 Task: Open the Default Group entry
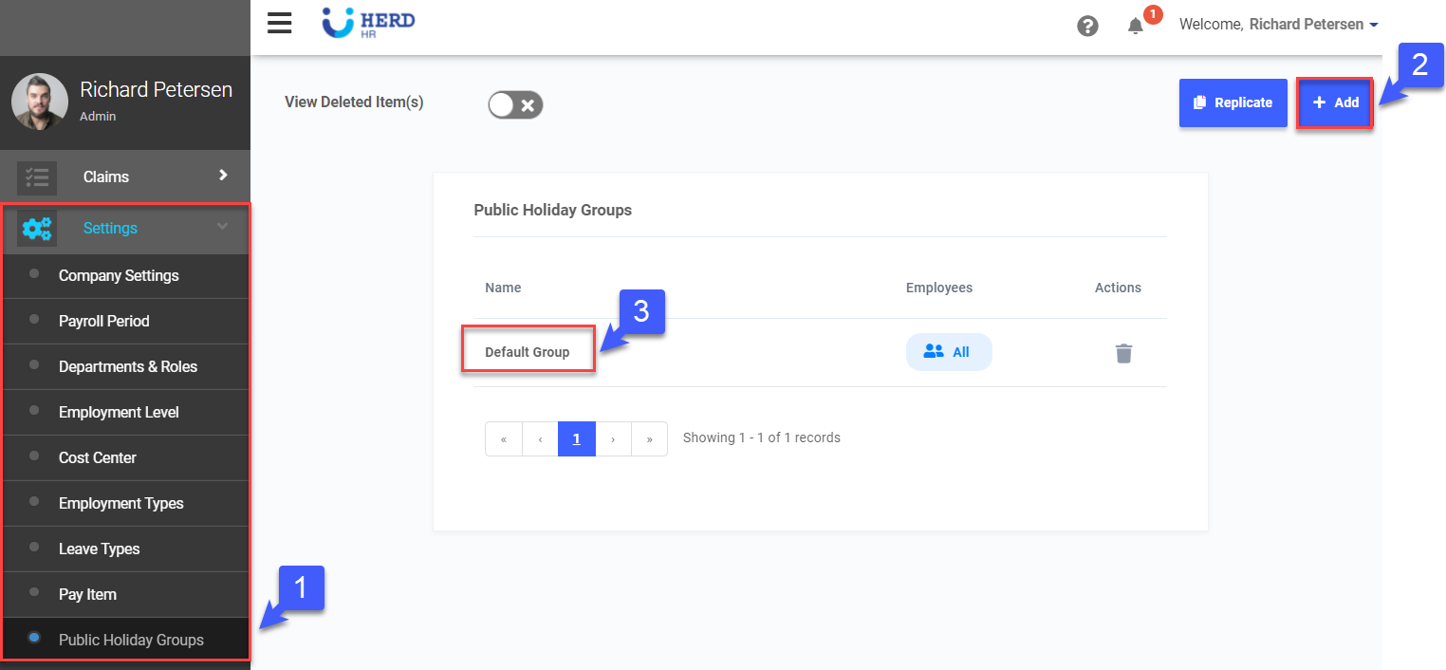coord(528,352)
